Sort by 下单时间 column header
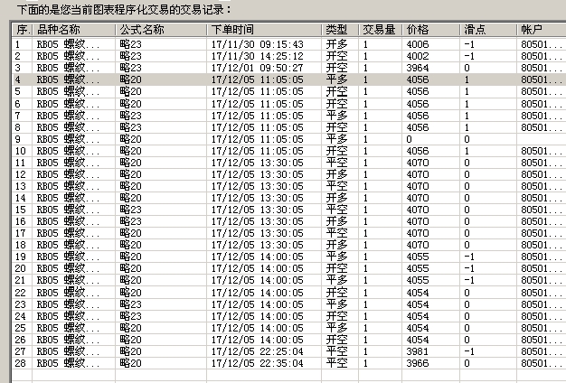The height and width of the screenshot is (383, 566). (264, 30)
